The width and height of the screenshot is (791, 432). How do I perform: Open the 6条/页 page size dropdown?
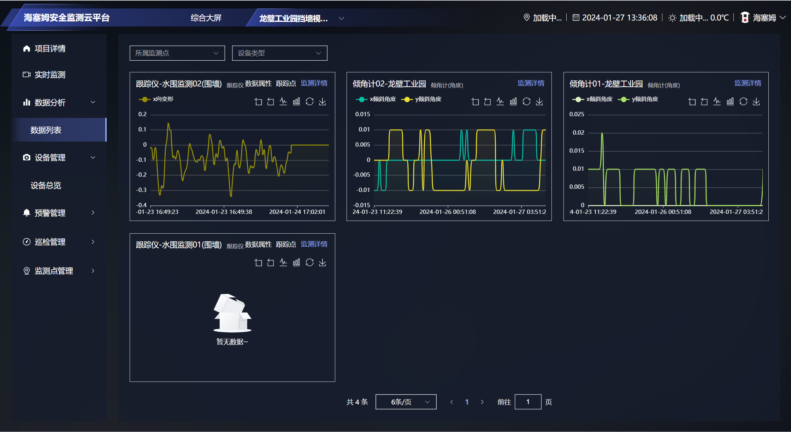tap(406, 402)
